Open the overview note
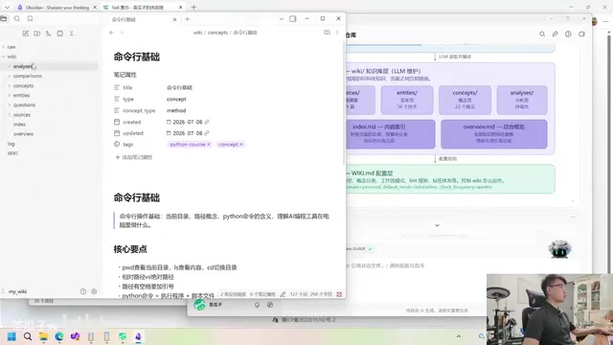Image resolution: width=613 pixels, height=345 pixels. tap(23, 134)
